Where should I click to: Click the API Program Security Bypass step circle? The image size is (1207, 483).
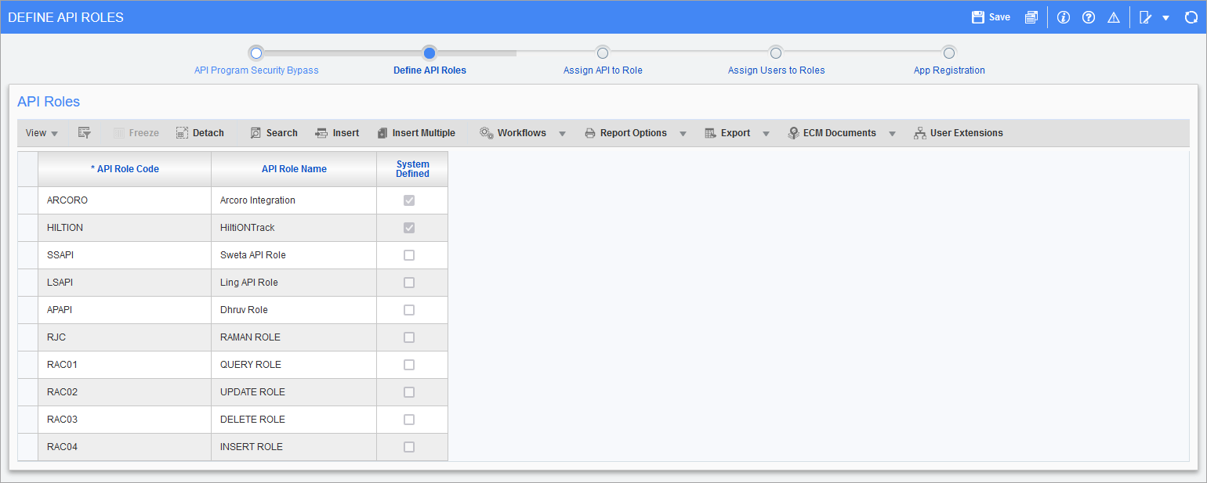pos(256,53)
